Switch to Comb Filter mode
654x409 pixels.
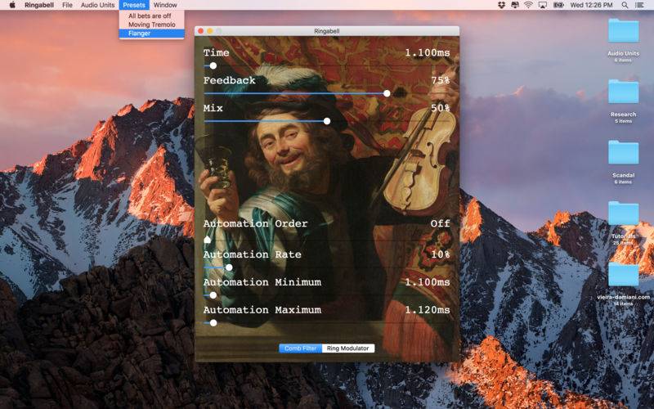tap(300, 348)
